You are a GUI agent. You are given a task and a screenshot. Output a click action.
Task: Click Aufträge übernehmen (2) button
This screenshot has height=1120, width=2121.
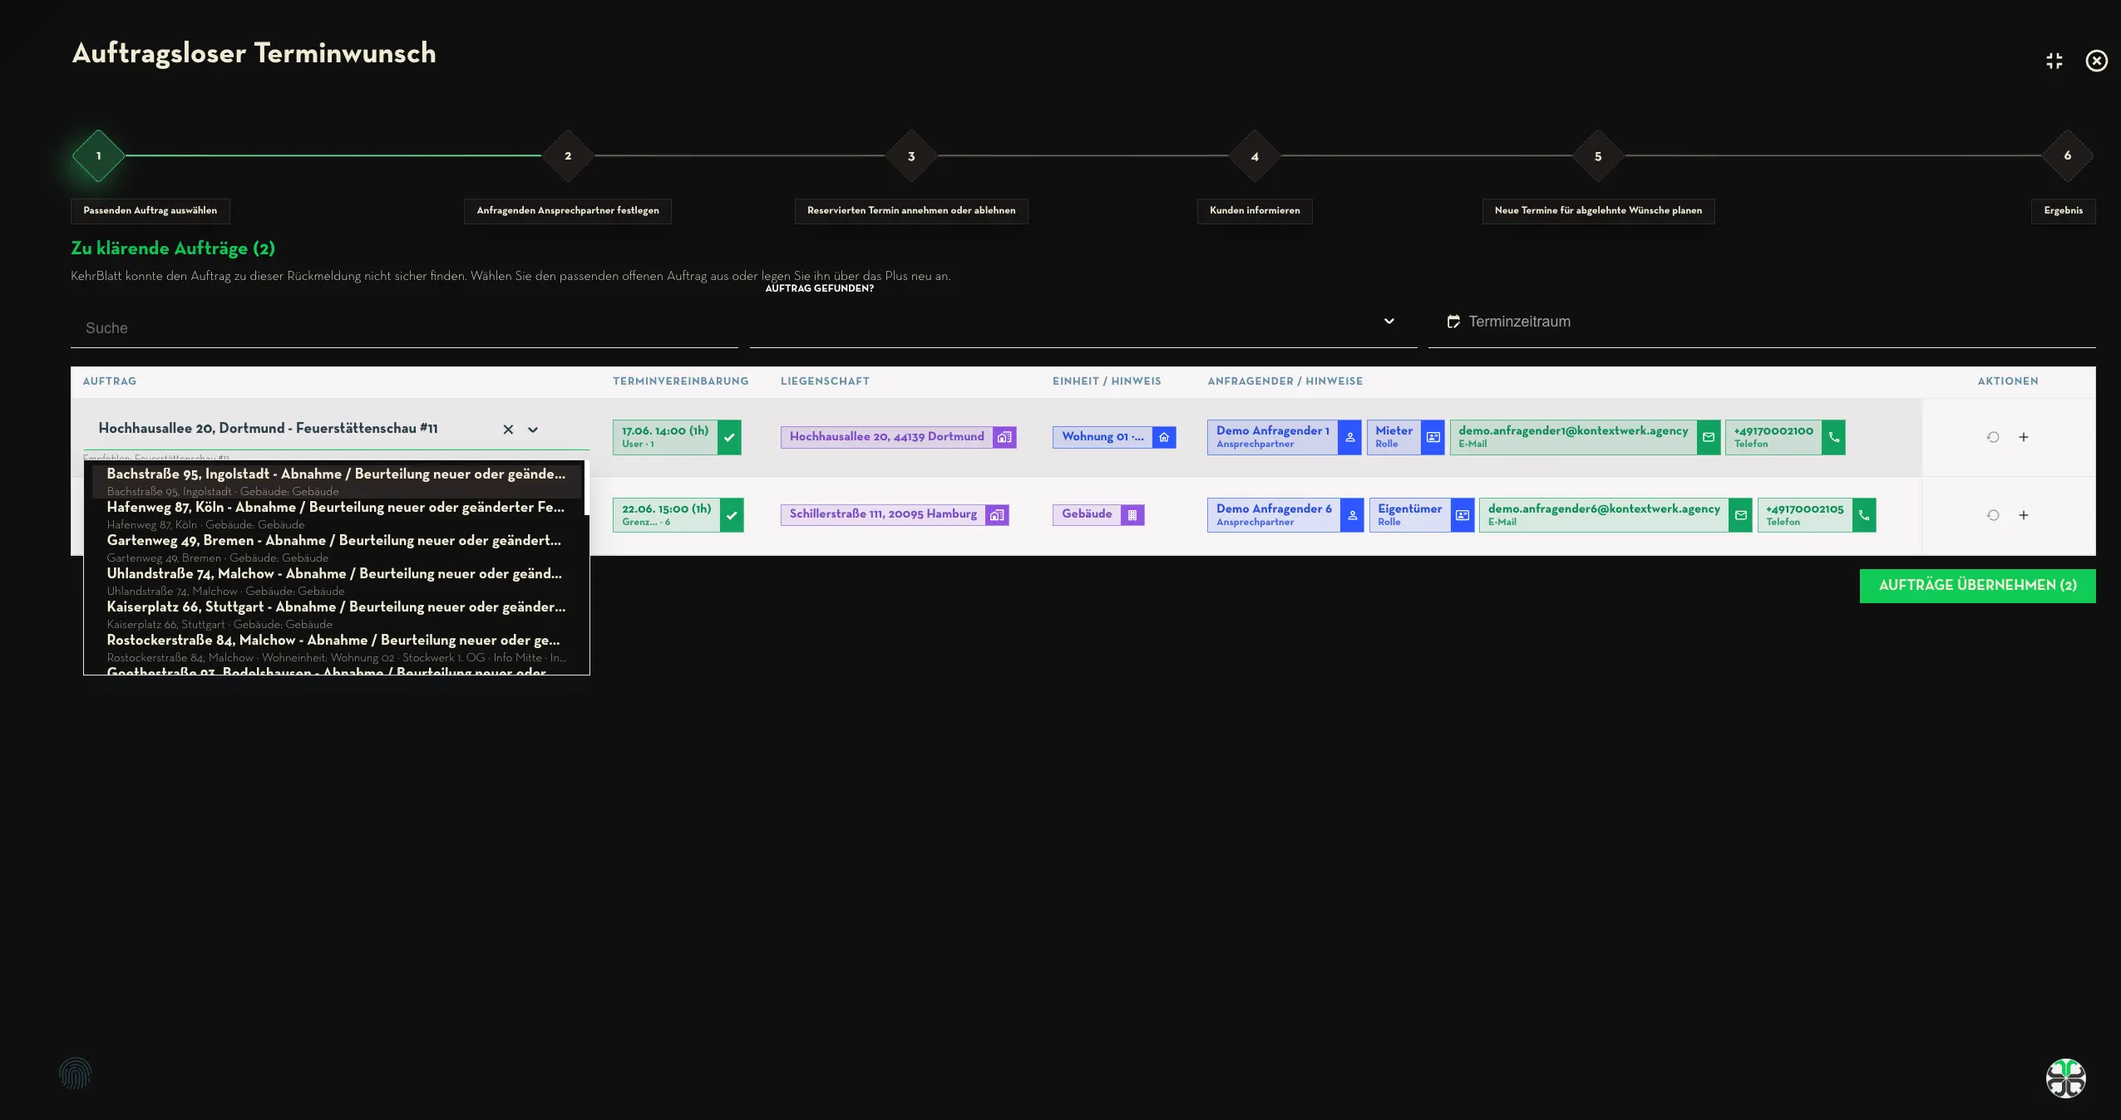[1977, 586]
